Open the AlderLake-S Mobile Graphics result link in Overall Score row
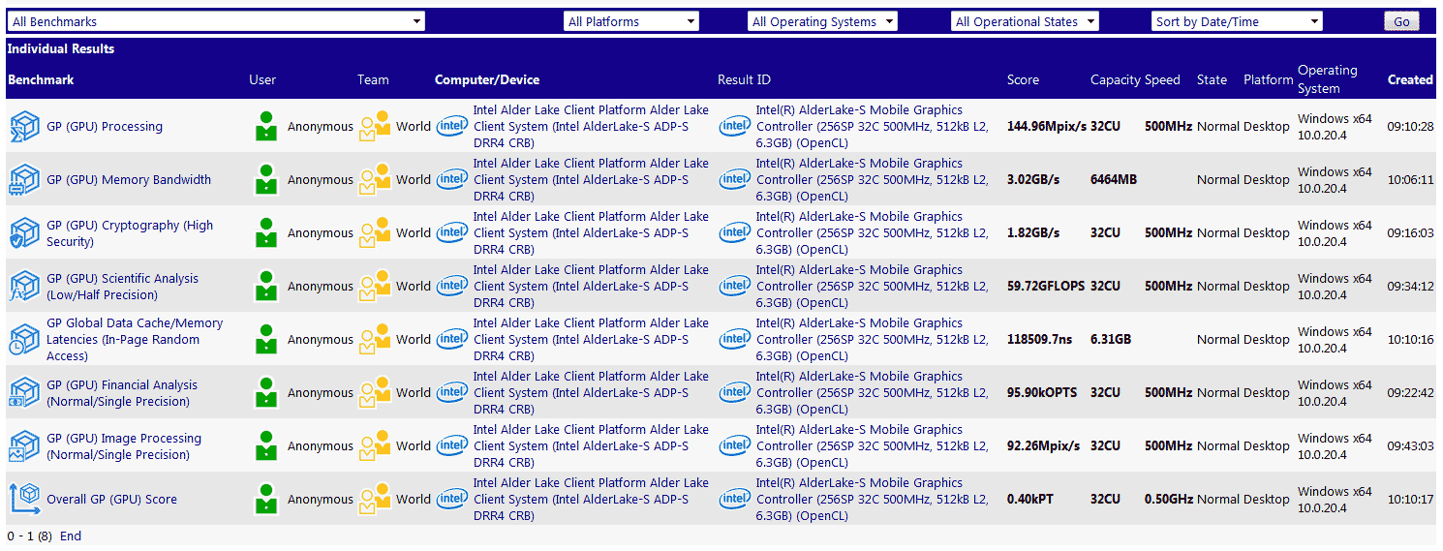Viewport: 1443px width, 551px height. coord(872,499)
